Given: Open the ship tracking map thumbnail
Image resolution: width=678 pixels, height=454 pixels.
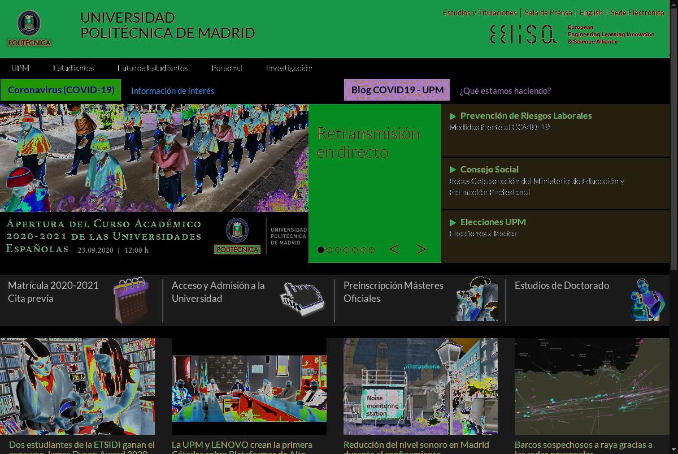Looking at the screenshot, I should pos(592,387).
